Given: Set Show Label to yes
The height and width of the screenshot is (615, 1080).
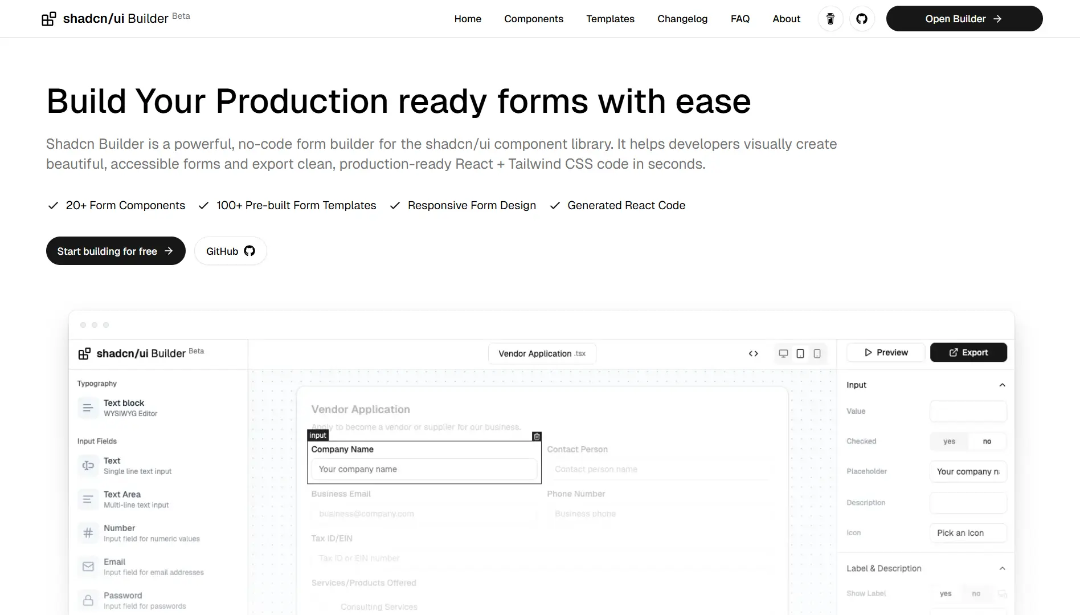Looking at the screenshot, I should pyautogui.click(x=946, y=593).
